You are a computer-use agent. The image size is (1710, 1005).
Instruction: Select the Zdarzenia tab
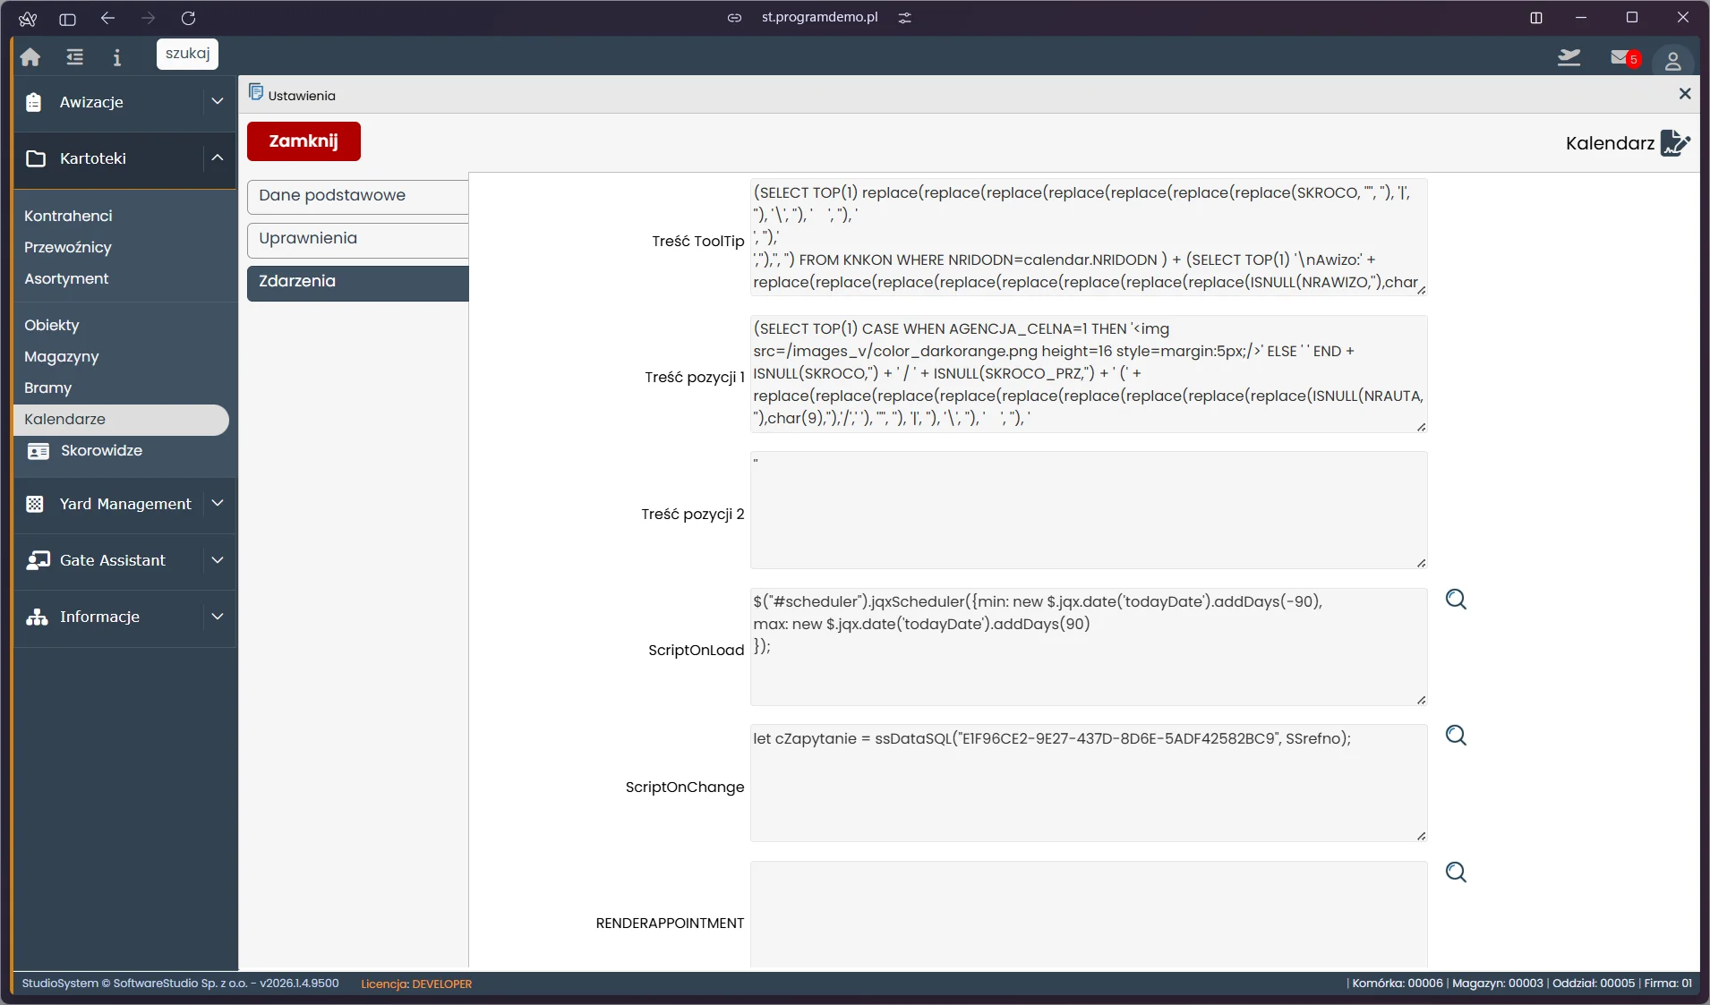(x=358, y=282)
